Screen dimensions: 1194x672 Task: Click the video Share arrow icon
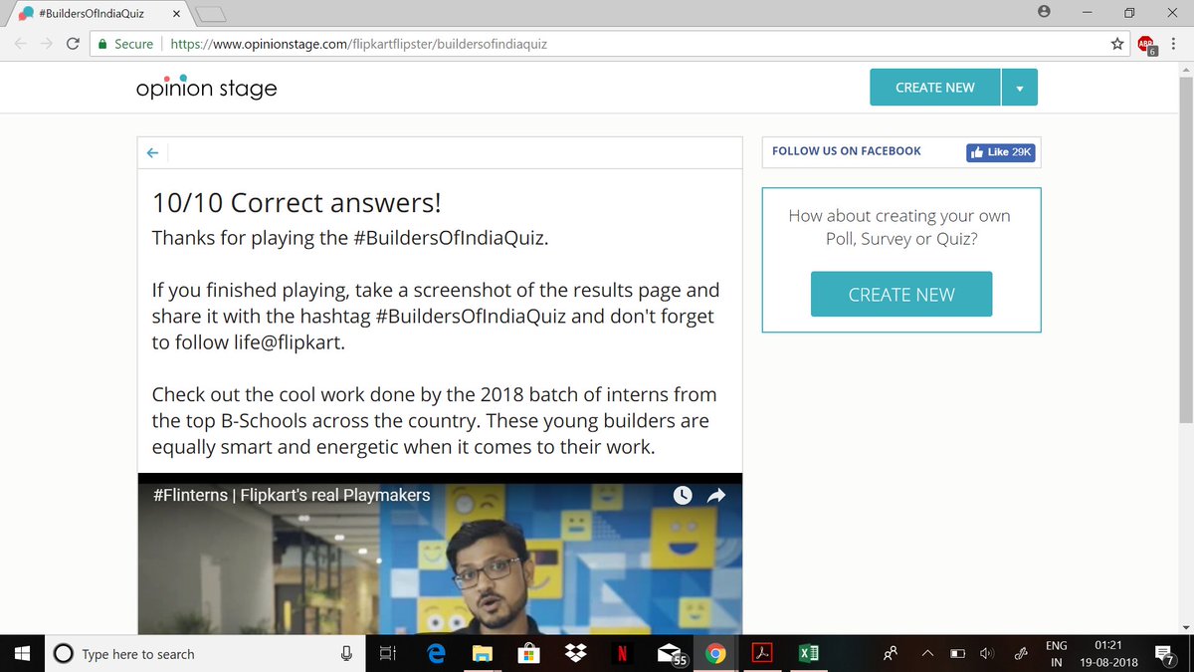(x=715, y=495)
